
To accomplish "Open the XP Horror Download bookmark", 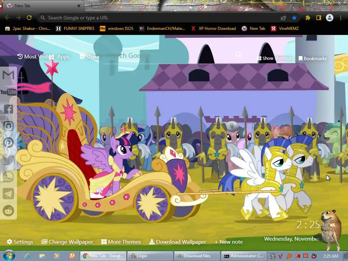I will point(213,29).
